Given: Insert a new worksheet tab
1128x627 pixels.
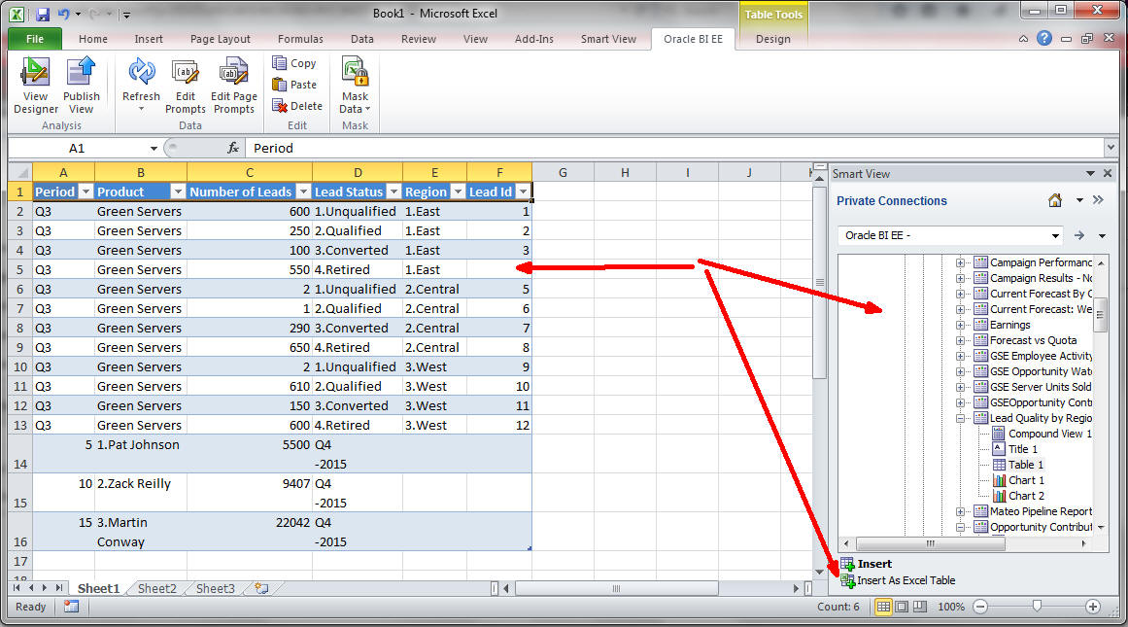Looking at the screenshot, I should tap(261, 588).
